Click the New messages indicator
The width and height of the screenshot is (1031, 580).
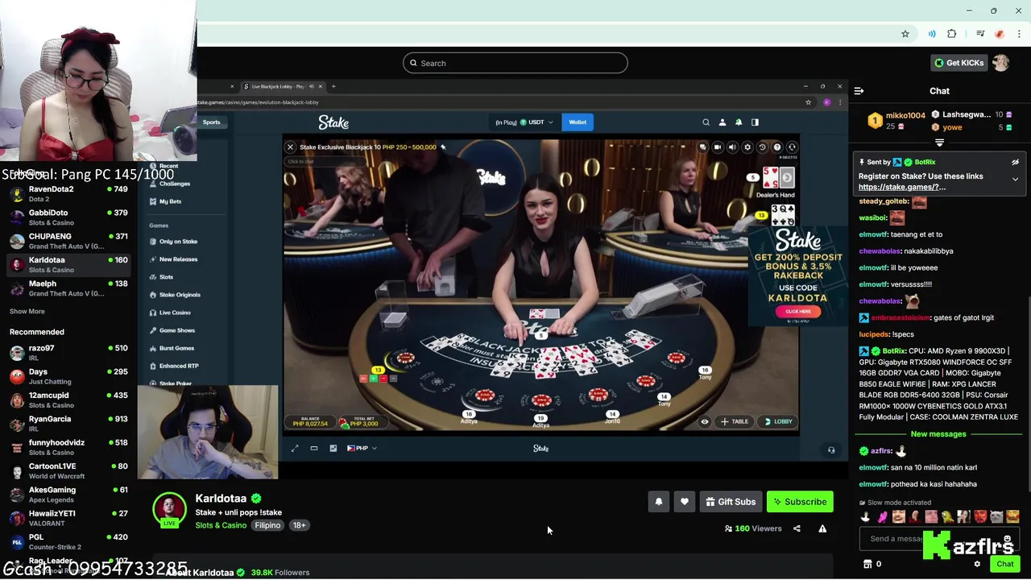point(938,434)
